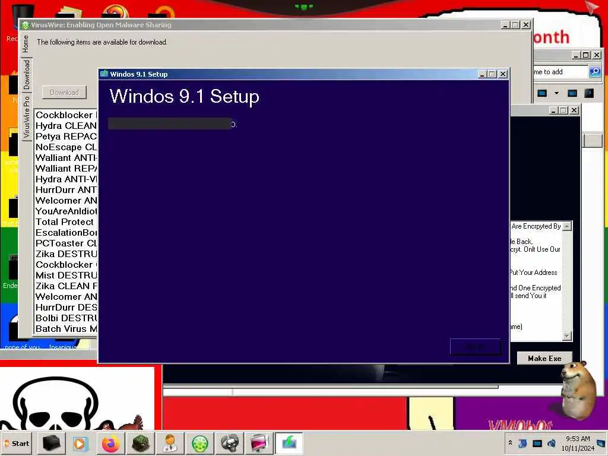Click the dark monitor tray icon
The width and height of the screenshot is (608, 456).
(x=537, y=443)
